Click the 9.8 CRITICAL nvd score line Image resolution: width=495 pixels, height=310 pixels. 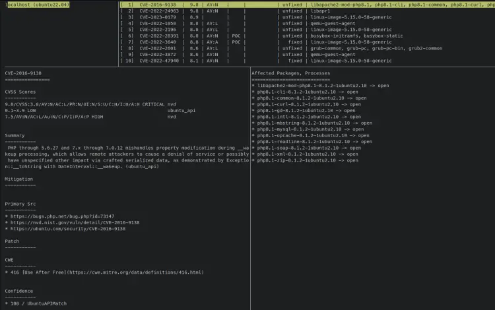click(90, 104)
